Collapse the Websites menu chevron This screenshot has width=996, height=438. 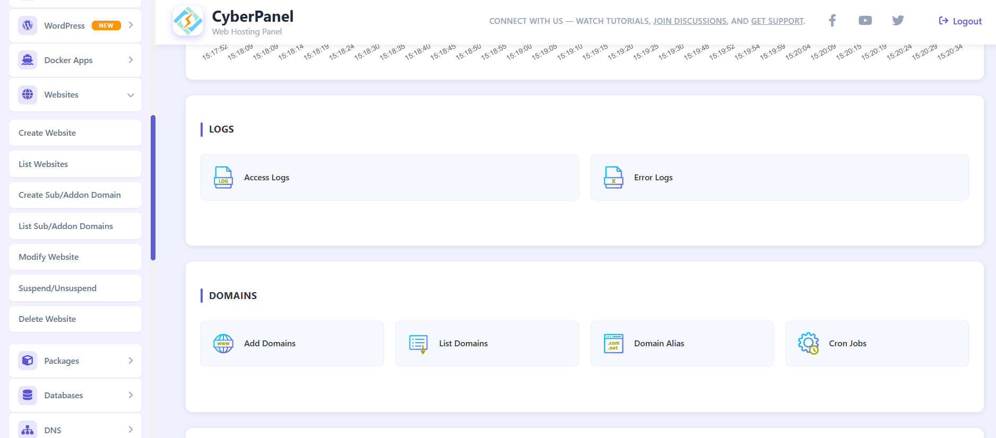[x=131, y=95]
